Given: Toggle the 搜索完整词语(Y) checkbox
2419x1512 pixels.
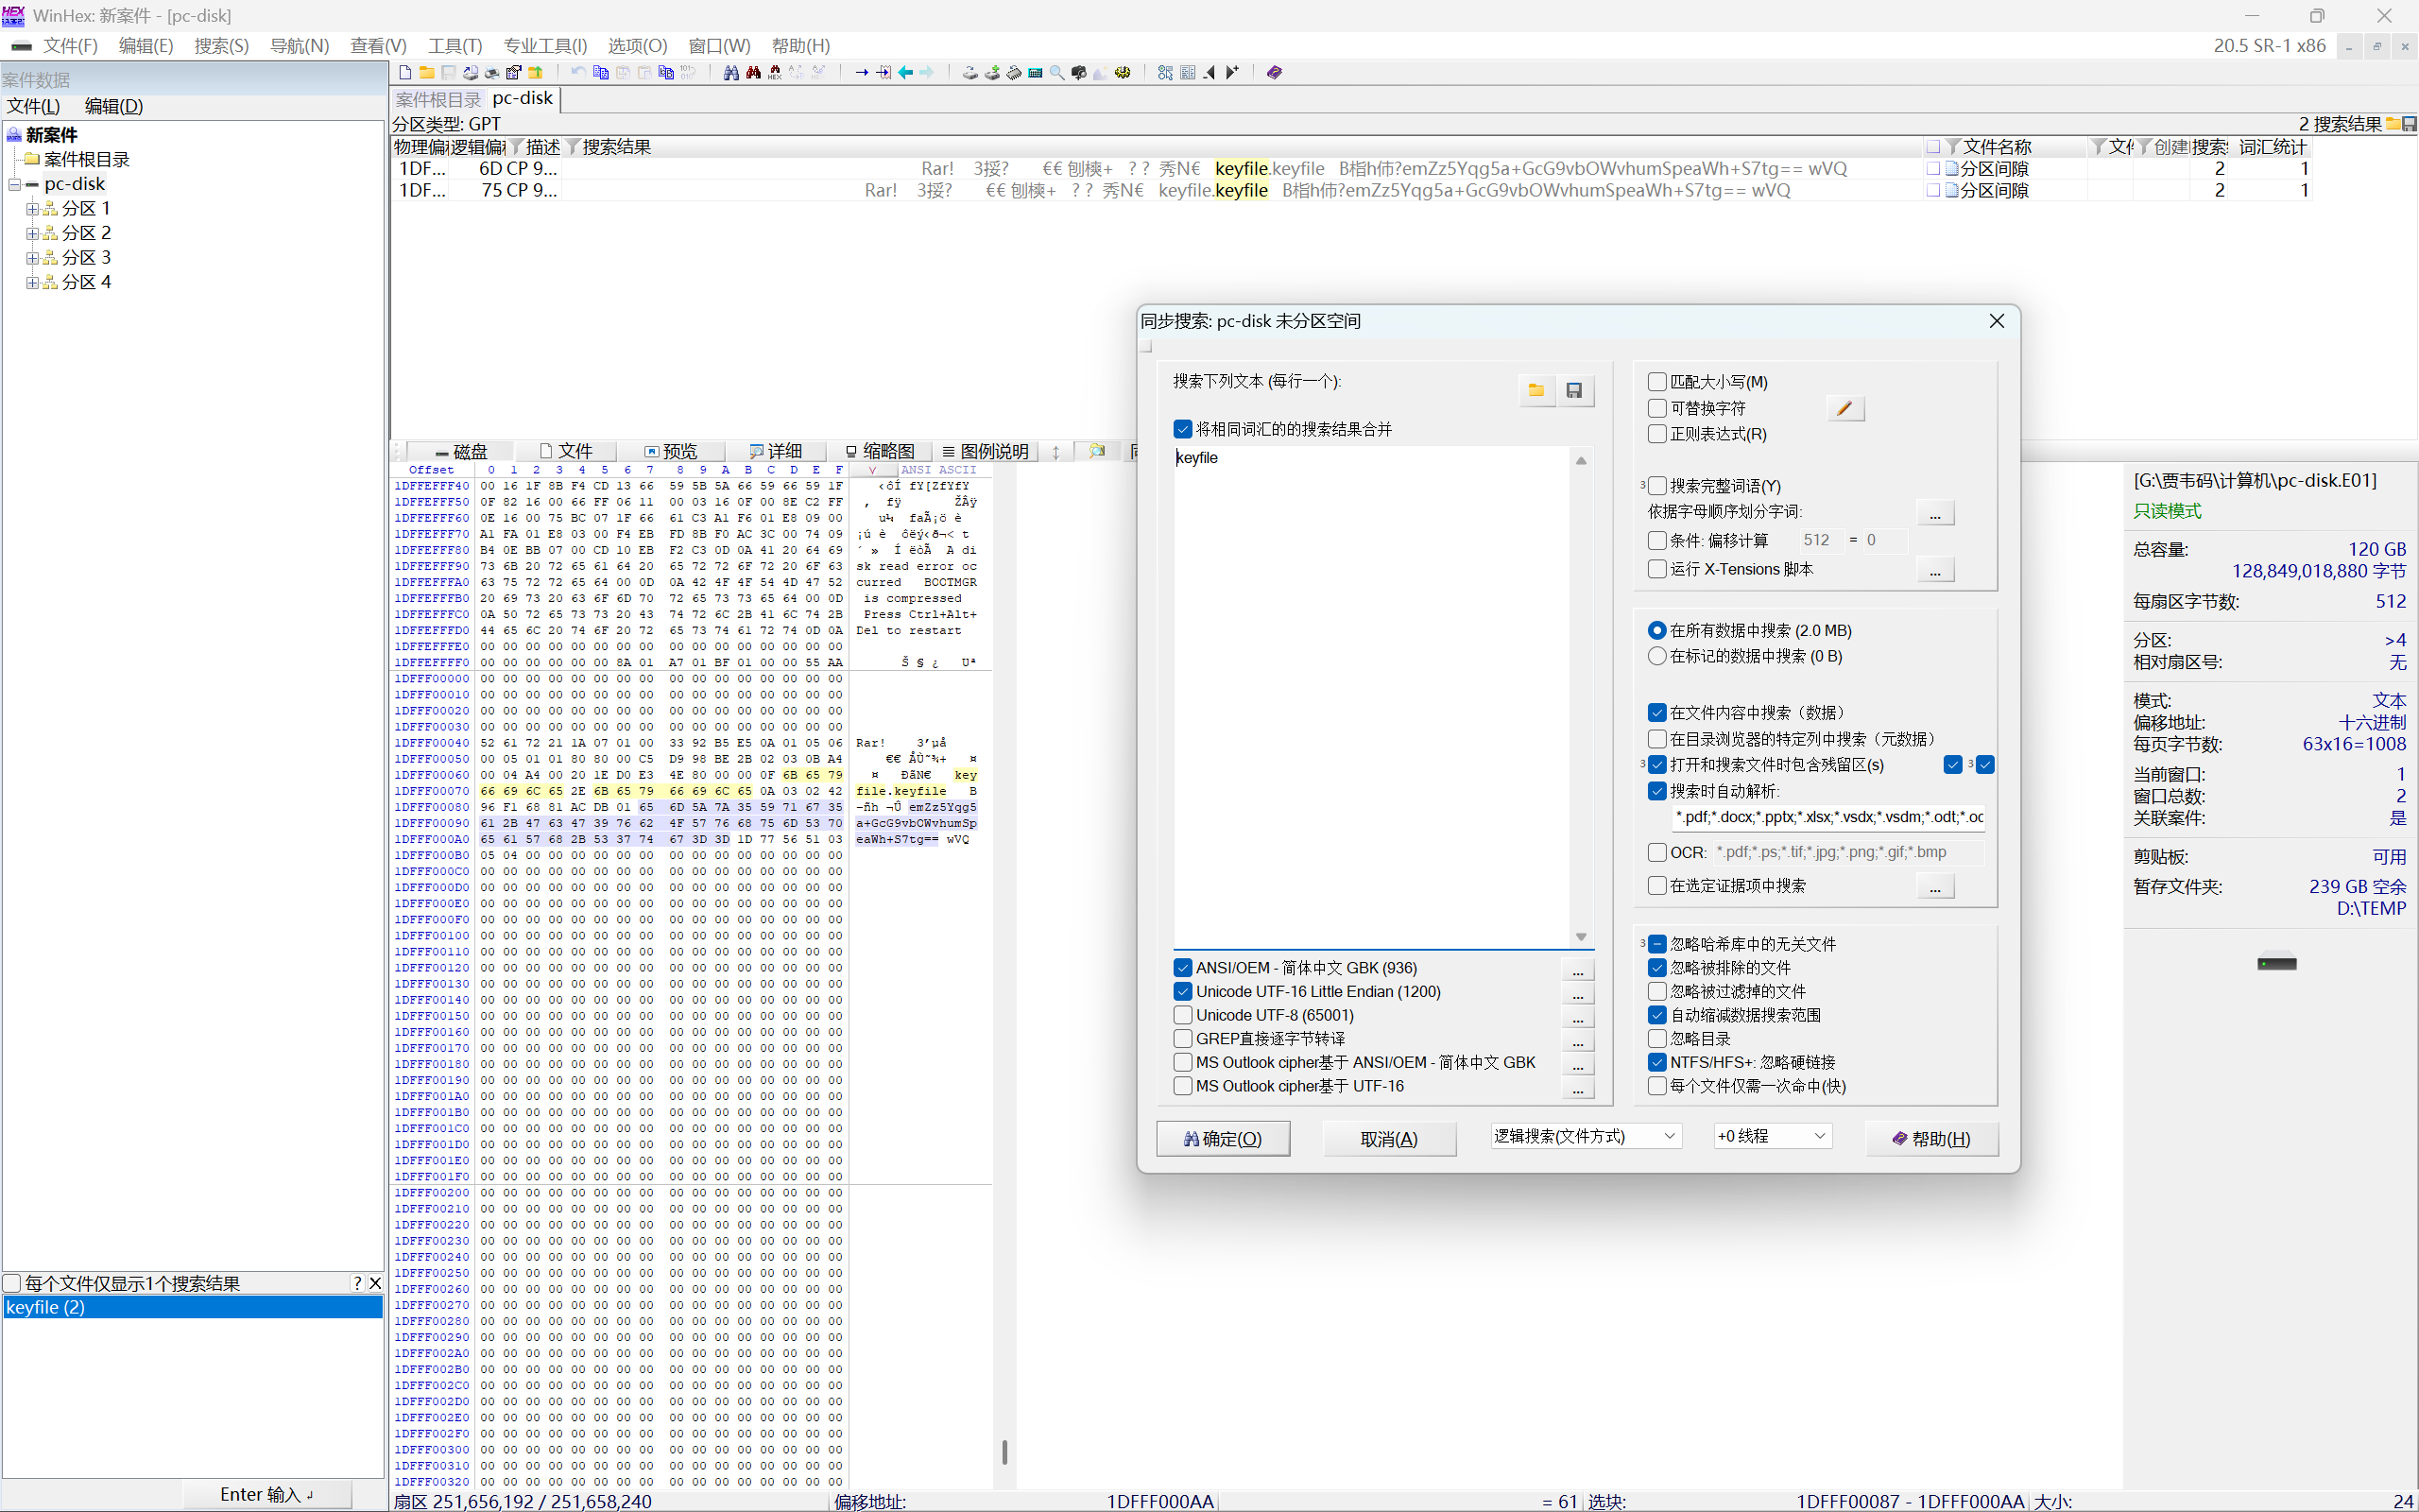Looking at the screenshot, I should (1656, 486).
